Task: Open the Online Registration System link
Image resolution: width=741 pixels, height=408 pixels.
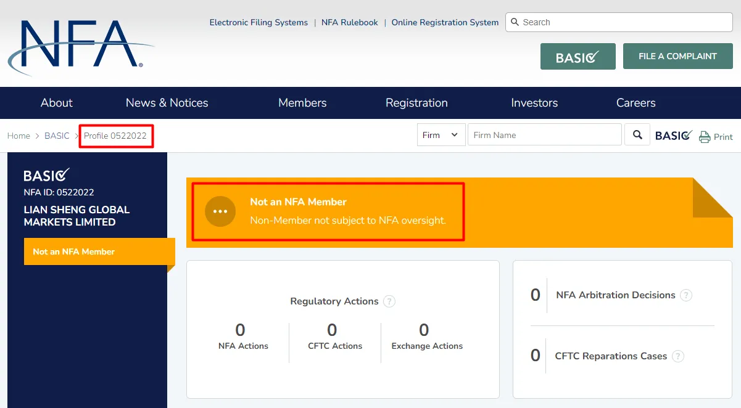Action: coord(445,22)
